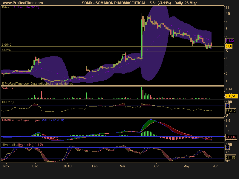Click the 2010 date axis label
This screenshot has height=179, width=239.
point(67,166)
